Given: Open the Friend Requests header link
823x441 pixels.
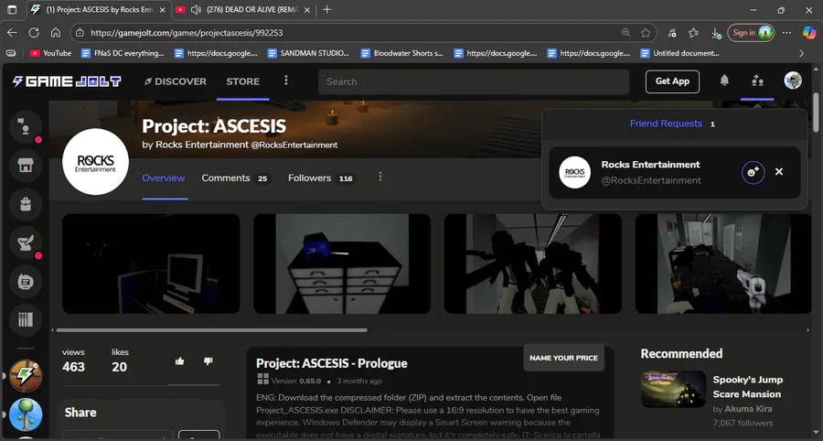Looking at the screenshot, I should click(666, 124).
